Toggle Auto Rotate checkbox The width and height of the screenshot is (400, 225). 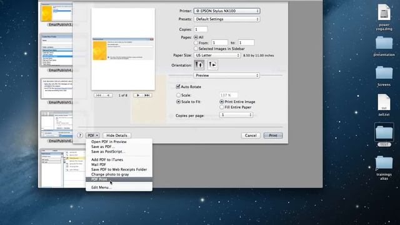178,86
